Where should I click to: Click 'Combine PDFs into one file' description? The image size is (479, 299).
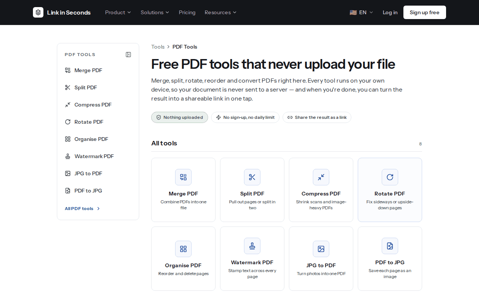[x=183, y=205]
